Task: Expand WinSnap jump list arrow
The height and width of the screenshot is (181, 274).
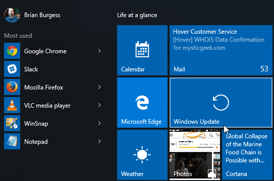Action: coord(99,123)
